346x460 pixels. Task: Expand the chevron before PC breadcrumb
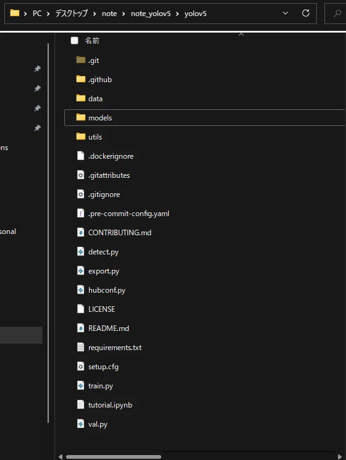pos(25,14)
